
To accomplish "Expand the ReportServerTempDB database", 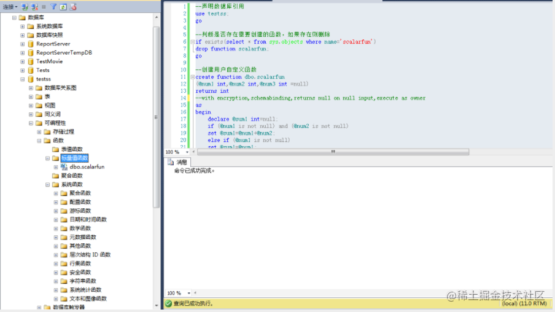I will point(22,52).
